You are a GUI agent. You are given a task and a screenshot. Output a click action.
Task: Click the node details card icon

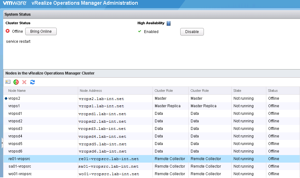pyautogui.click(x=8, y=82)
